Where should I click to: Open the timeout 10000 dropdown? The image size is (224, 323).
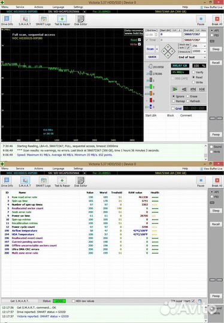pyautogui.click(x=205, y=51)
